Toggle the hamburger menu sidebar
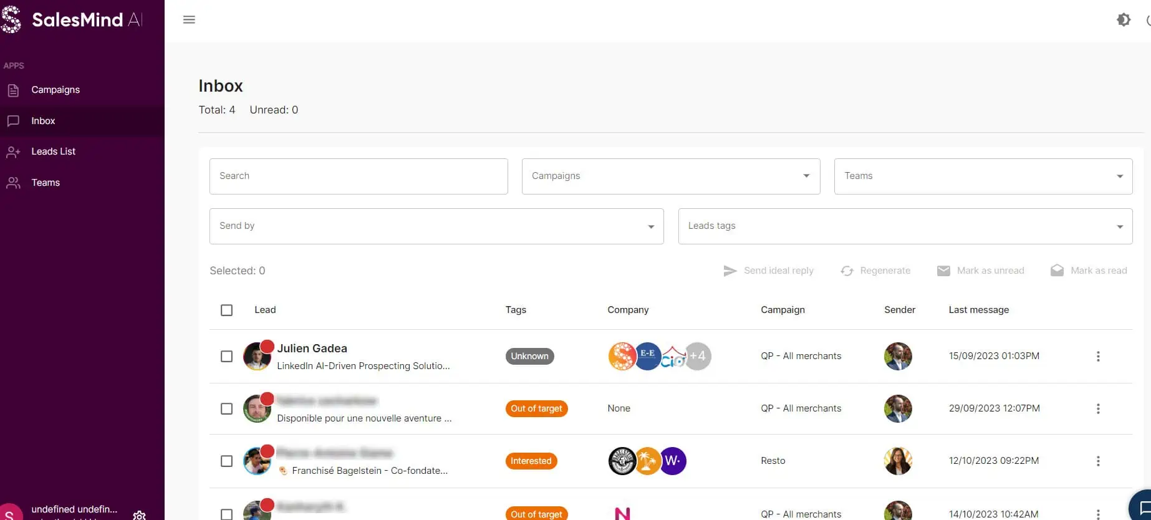This screenshot has width=1151, height=520. [x=189, y=20]
